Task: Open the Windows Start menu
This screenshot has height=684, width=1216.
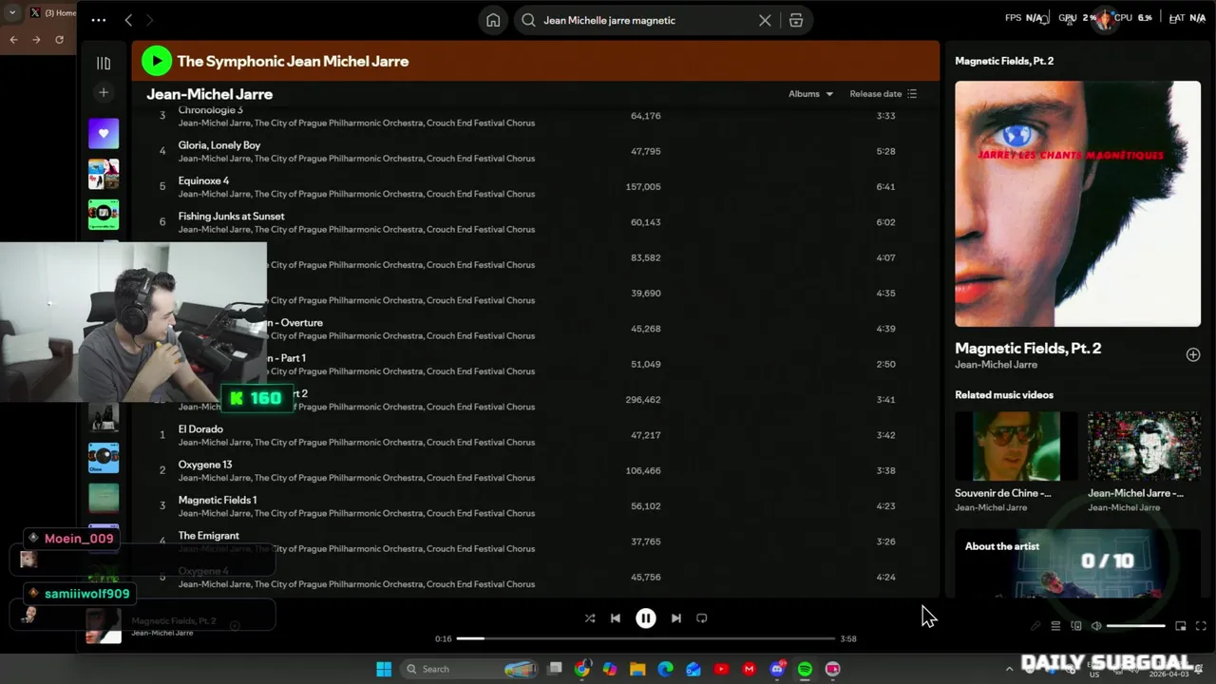Action: coord(384,669)
